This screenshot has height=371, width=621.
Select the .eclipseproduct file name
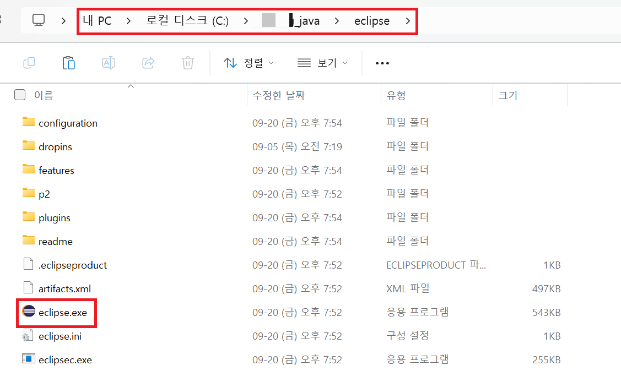pos(73,265)
